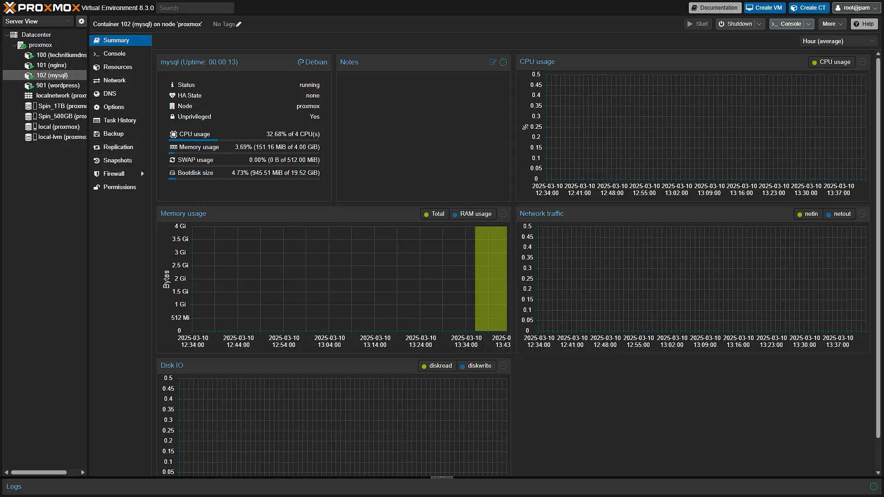
Task: Click CPU usage progress bar
Action: 244,140
